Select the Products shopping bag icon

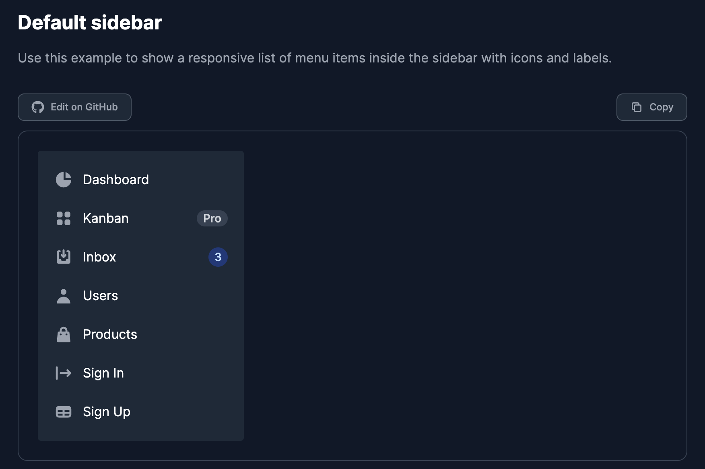coord(64,334)
